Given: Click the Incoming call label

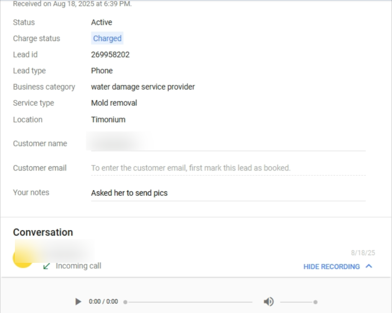Looking at the screenshot, I should (x=78, y=266).
